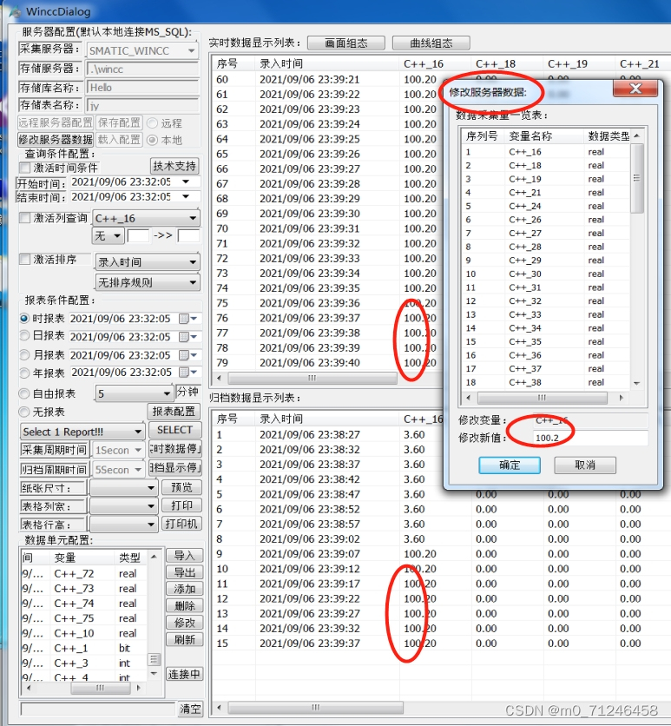Click the 存储库名称 Hello field
671x726 pixels.
142,88
